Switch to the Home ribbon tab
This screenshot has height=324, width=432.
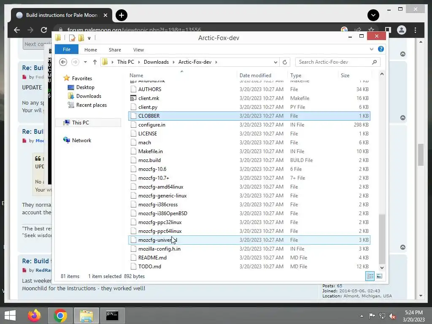point(91,50)
